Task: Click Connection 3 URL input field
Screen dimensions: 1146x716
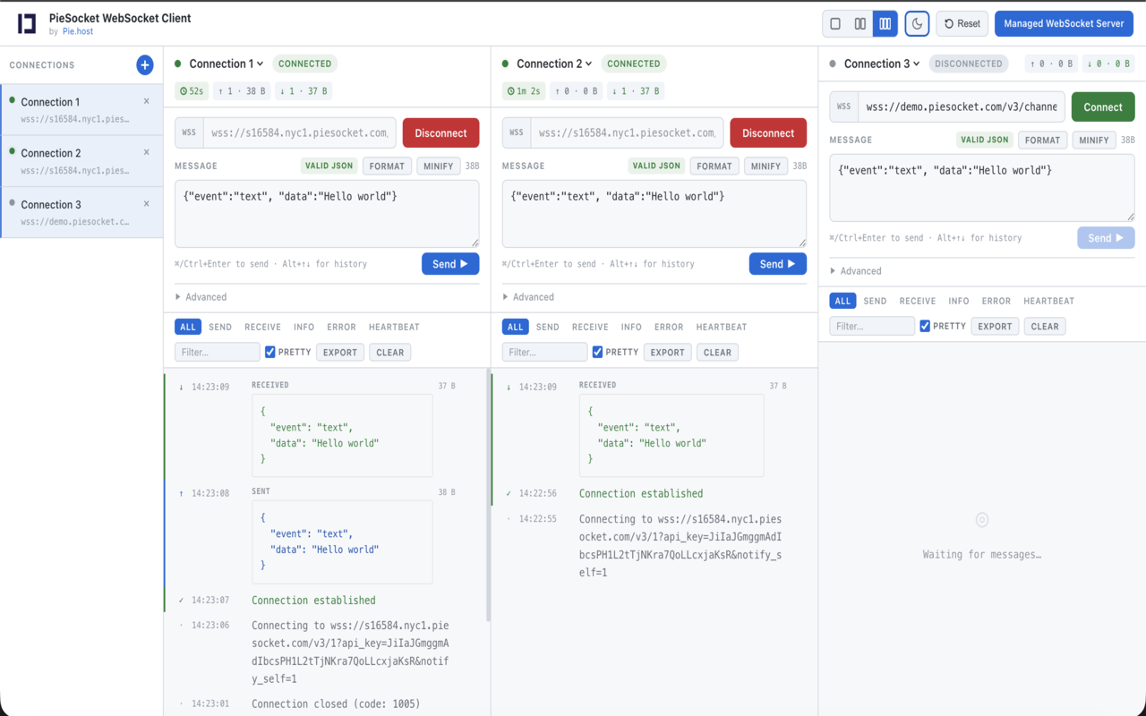Action: (962, 107)
